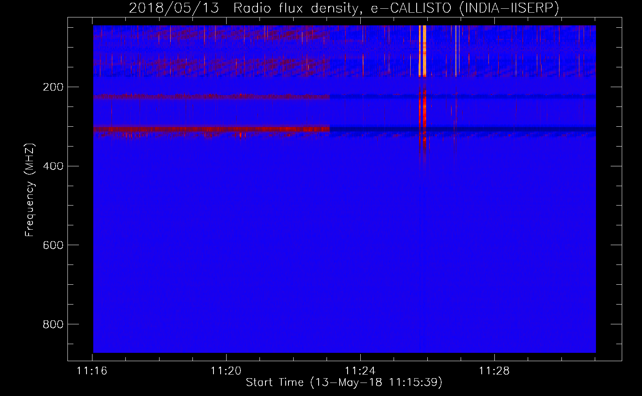The width and height of the screenshot is (642, 396).
Task: Click the red horizontal band near 225 MHz
Action: tap(211, 97)
